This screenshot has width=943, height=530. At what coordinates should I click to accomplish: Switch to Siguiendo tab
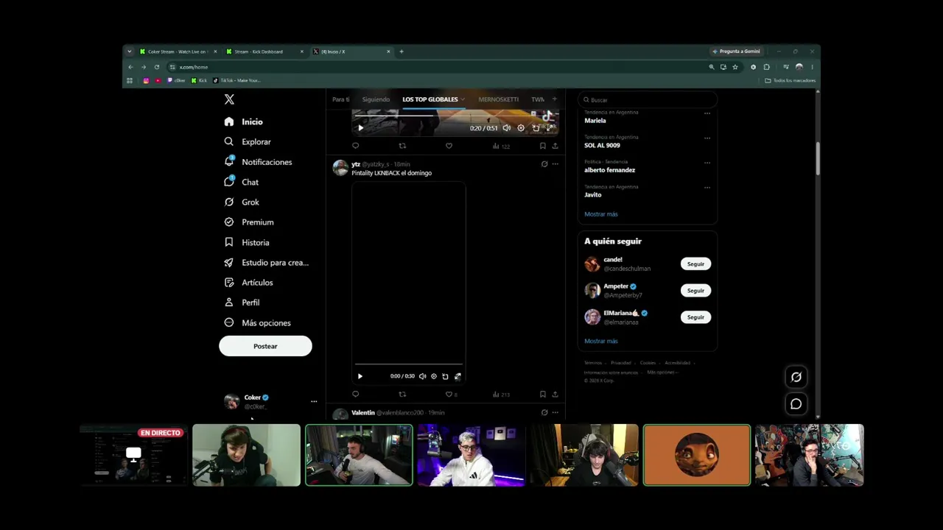coord(376,99)
